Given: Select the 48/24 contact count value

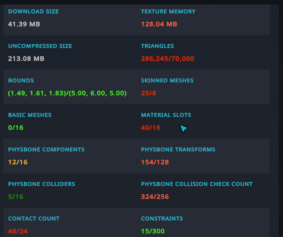Looking at the screenshot, I should (x=18, y=231).
